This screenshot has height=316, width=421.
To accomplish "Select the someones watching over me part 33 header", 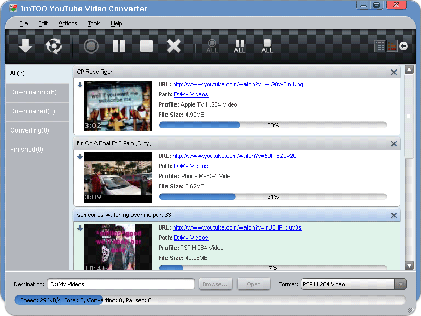I will (x=236, y=215).
